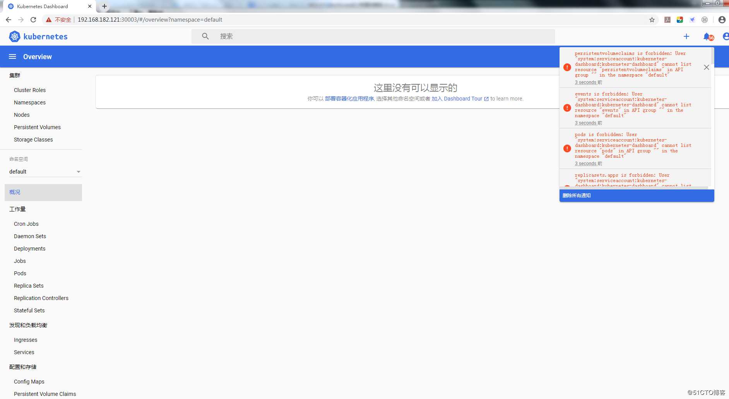729x399 pixels.
Task: Click the blue bird extension icon
Action: [692, 20]
